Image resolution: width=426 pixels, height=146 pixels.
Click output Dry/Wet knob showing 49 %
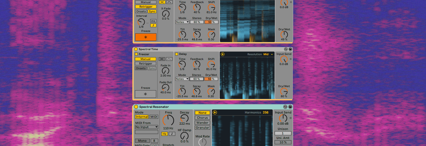(x=284, y=35)
